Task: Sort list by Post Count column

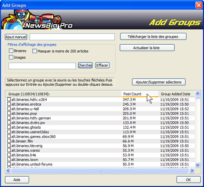Action: point(139,94)
